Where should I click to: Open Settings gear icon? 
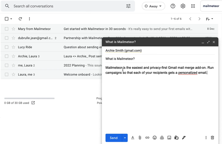183,6
